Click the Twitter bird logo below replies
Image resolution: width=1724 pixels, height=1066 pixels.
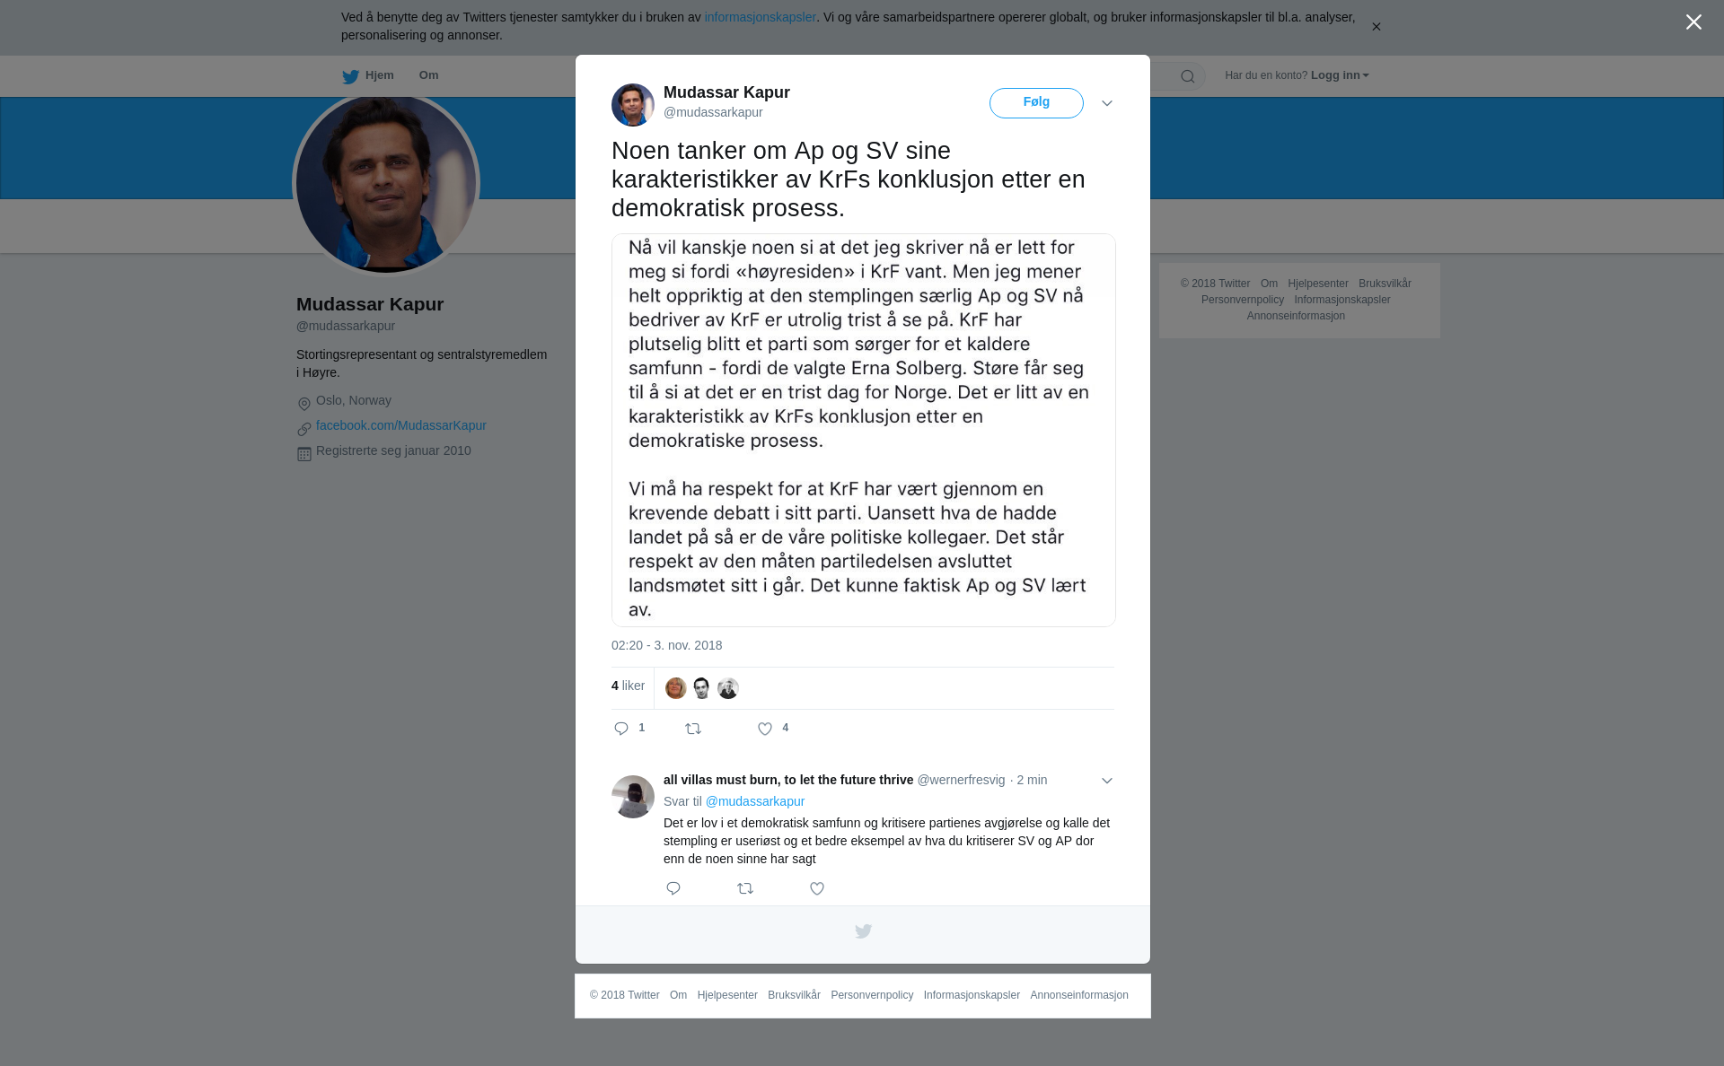(x=863, y=931)
